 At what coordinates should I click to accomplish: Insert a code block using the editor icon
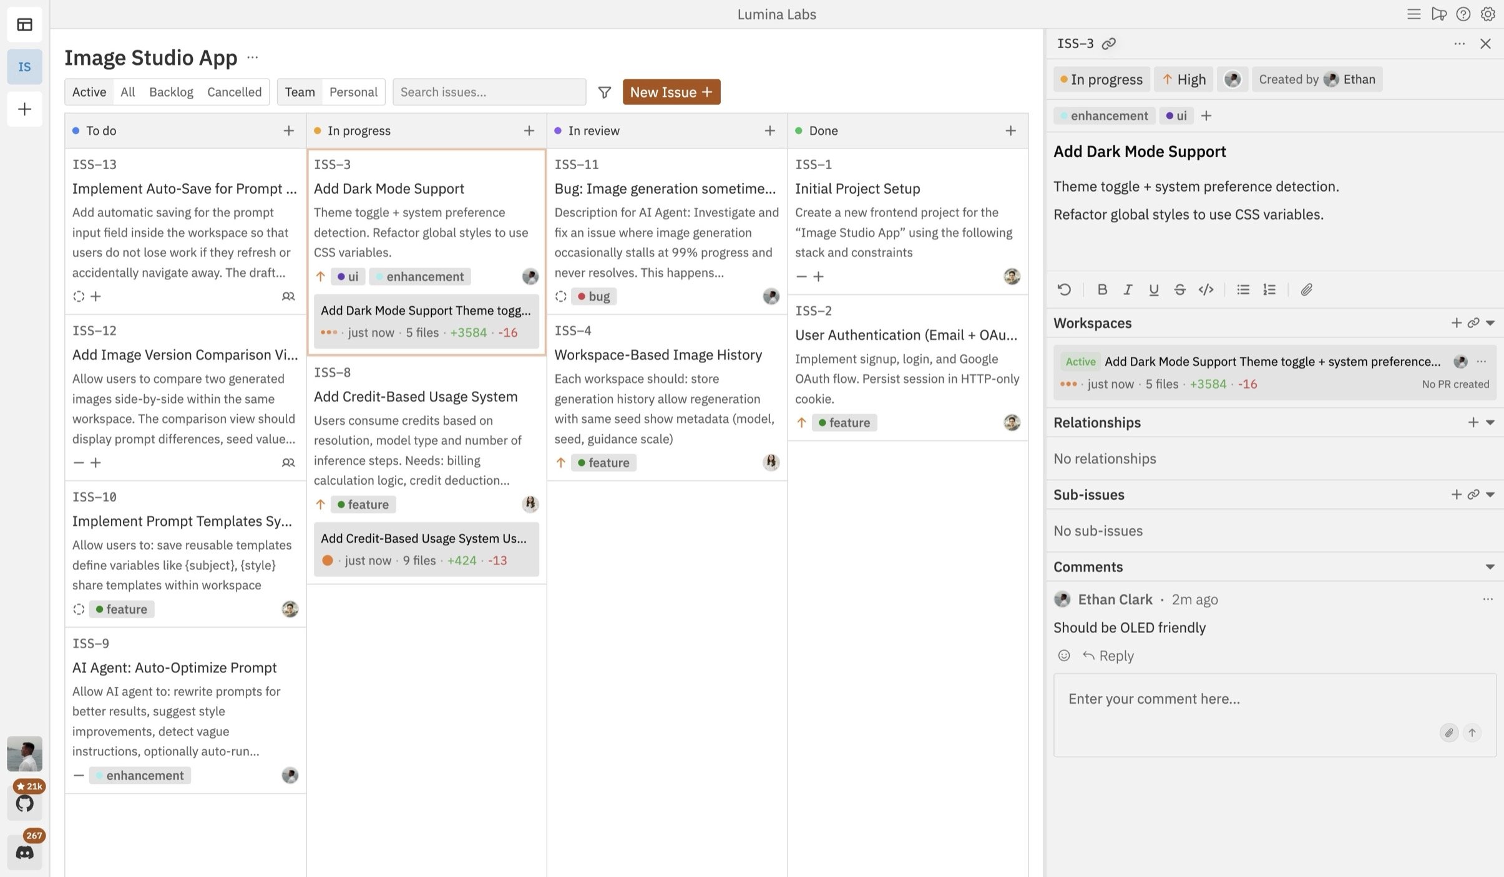click(x=1205, y=289)
